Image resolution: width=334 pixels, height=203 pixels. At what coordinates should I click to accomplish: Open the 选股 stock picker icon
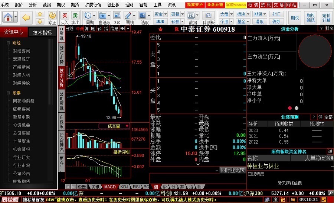(x=143, y=15)
